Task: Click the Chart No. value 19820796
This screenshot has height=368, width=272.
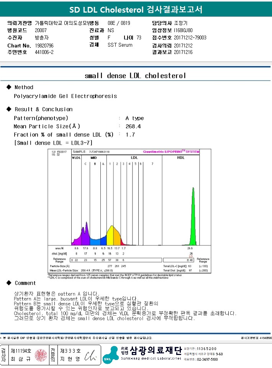Action: click(44, 45)
